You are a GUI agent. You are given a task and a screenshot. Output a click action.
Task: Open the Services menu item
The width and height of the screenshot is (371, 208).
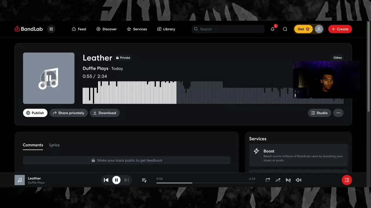[137, 29]
